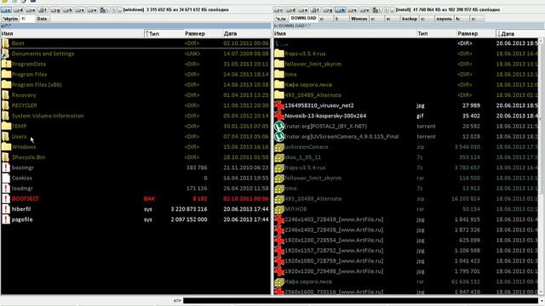This screenshot has width=545, height=306.
Task: Sort right panel by Размер column
Action: [x=476, y=34]
